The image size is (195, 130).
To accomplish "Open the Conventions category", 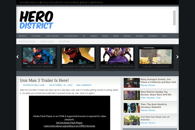I will click(x=71, y=36).
